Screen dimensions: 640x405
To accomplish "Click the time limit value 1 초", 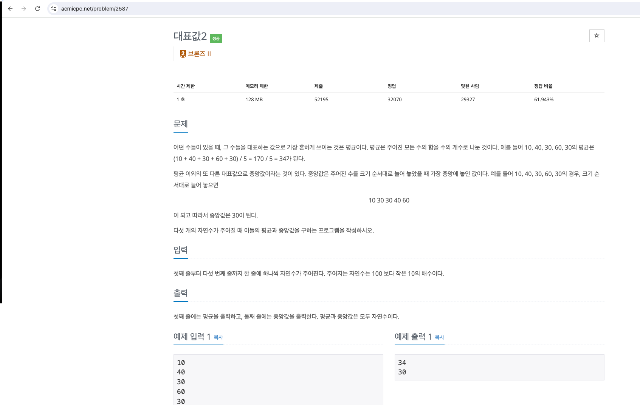I will 181,99.
